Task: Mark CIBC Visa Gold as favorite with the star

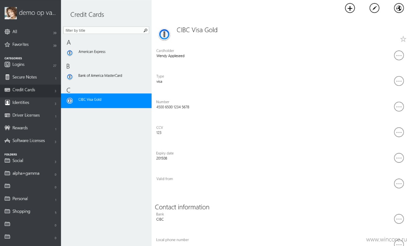Action: tap(403, 39)
